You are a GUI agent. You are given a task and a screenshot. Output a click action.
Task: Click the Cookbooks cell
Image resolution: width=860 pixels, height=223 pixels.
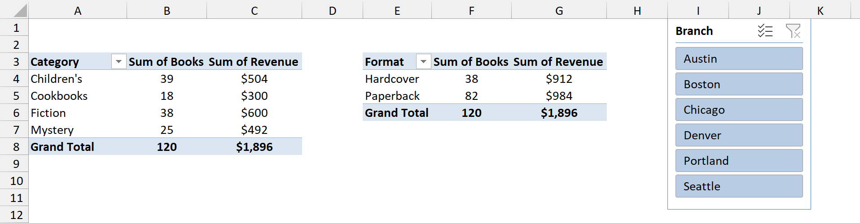tap(78, 96)
